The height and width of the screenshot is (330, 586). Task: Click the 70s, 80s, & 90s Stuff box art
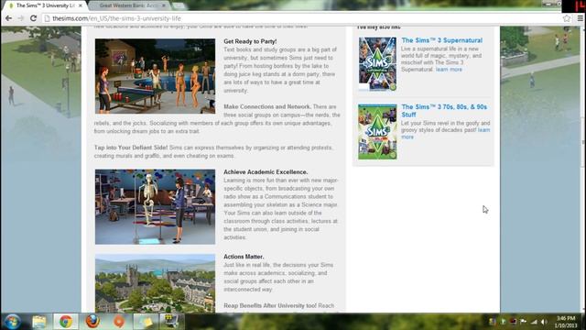coord(377,132)
